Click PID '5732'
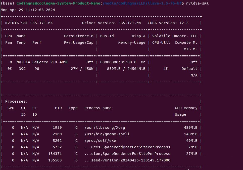Viewport: 243px width, 170px height. tap(57, 147)
